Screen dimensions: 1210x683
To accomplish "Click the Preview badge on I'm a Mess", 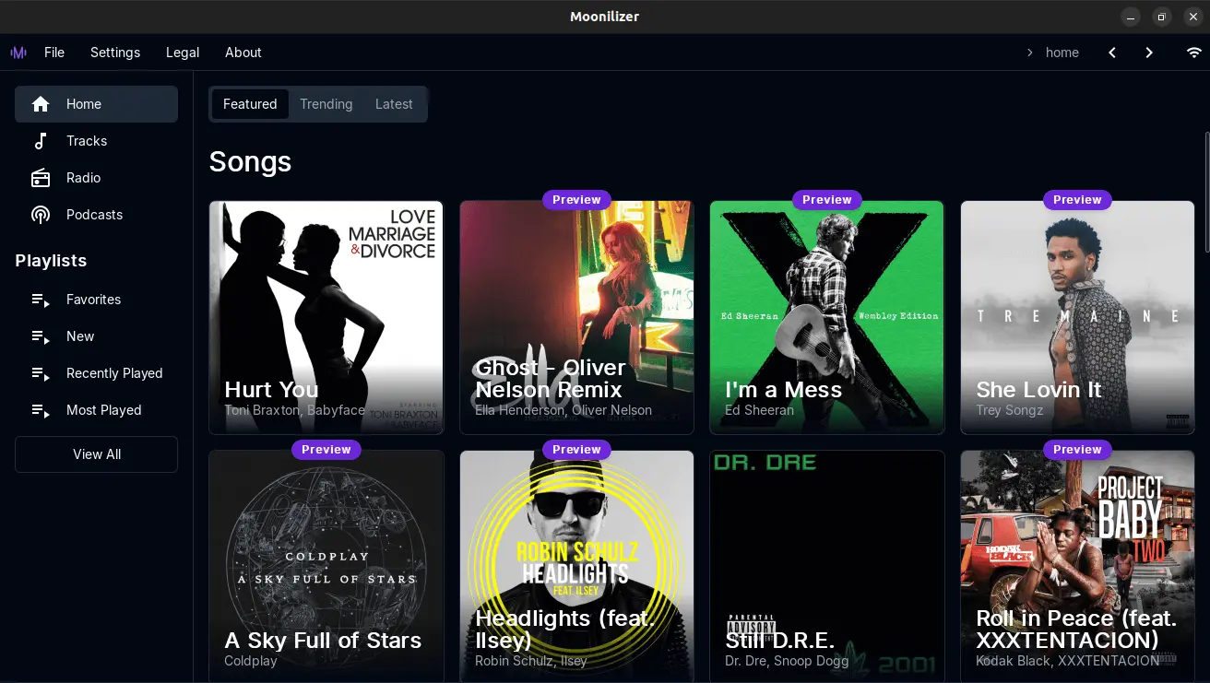I will [x=826, y=200].
